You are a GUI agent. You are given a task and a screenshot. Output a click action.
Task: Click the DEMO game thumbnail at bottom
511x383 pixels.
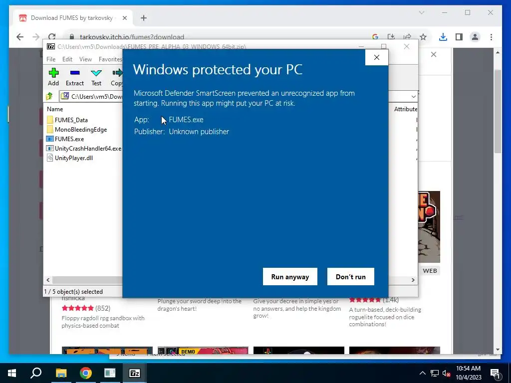203,351
